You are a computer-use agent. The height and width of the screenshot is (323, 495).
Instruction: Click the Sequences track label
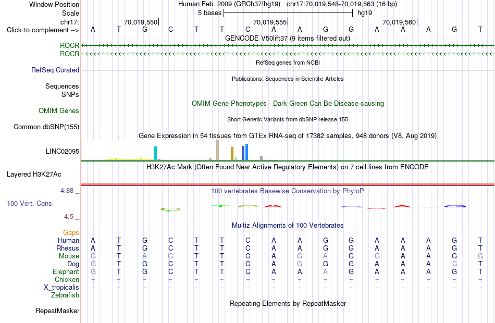click(62, 86)
